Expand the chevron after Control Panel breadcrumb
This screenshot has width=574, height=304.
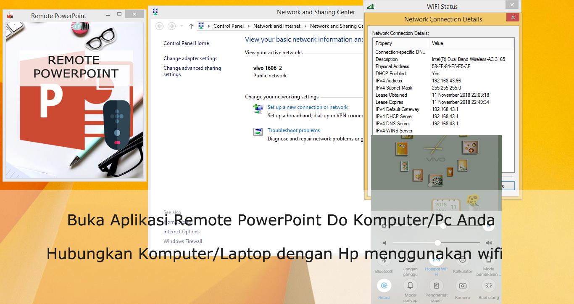point(248,26)
